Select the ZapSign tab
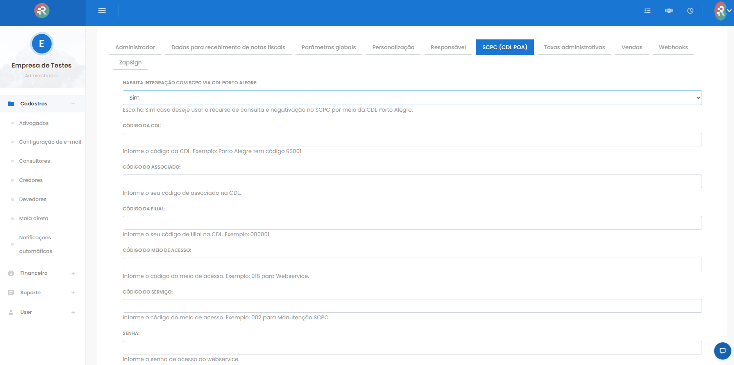The width and height of the screenshot is (734, 365). coord(130,62)
